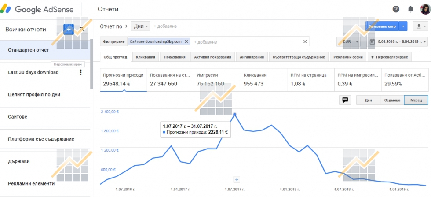Open the EUR currency dropdown

tap(351, 41)
